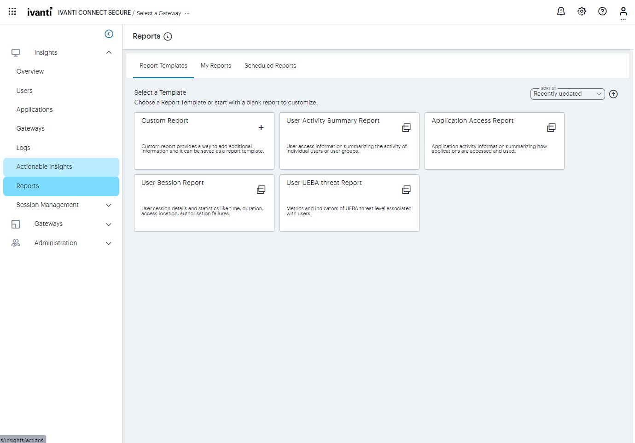Open the settings gear in the top bar
Viewport: 635px width, 443px height.
582,11
